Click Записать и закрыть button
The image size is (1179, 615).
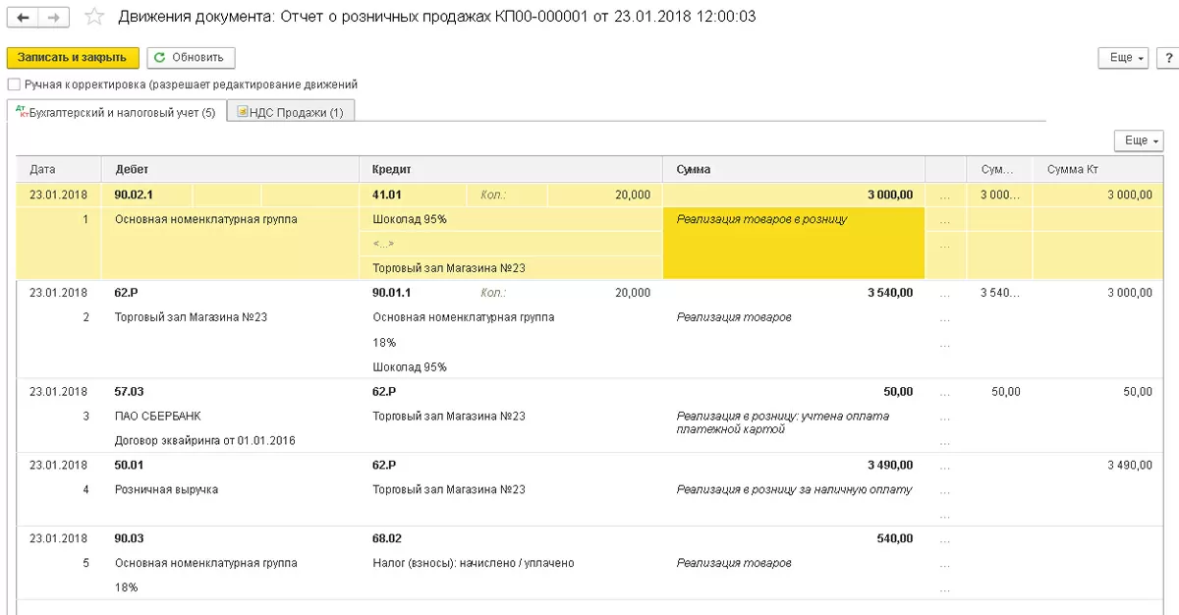pos(73,58)
